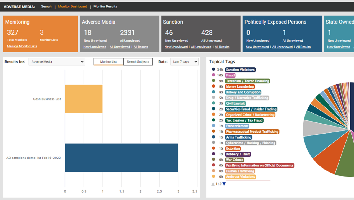
Task: Select Terrorism / Terror Financing tag
Action: pyautogui.click(x=247, y=81)
